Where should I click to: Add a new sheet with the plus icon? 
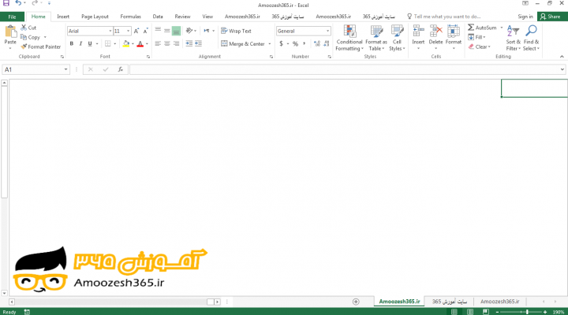pos(356,302)
